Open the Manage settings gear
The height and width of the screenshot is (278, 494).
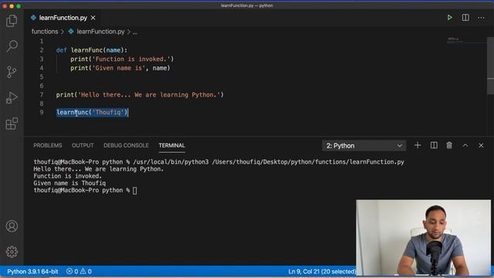[x=12, y=252]
